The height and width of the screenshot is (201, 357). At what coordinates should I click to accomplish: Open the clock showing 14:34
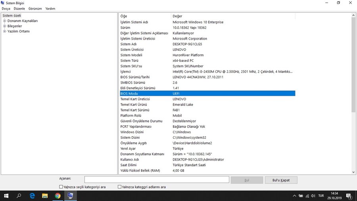pyautogui.click(x=334, y=196)
